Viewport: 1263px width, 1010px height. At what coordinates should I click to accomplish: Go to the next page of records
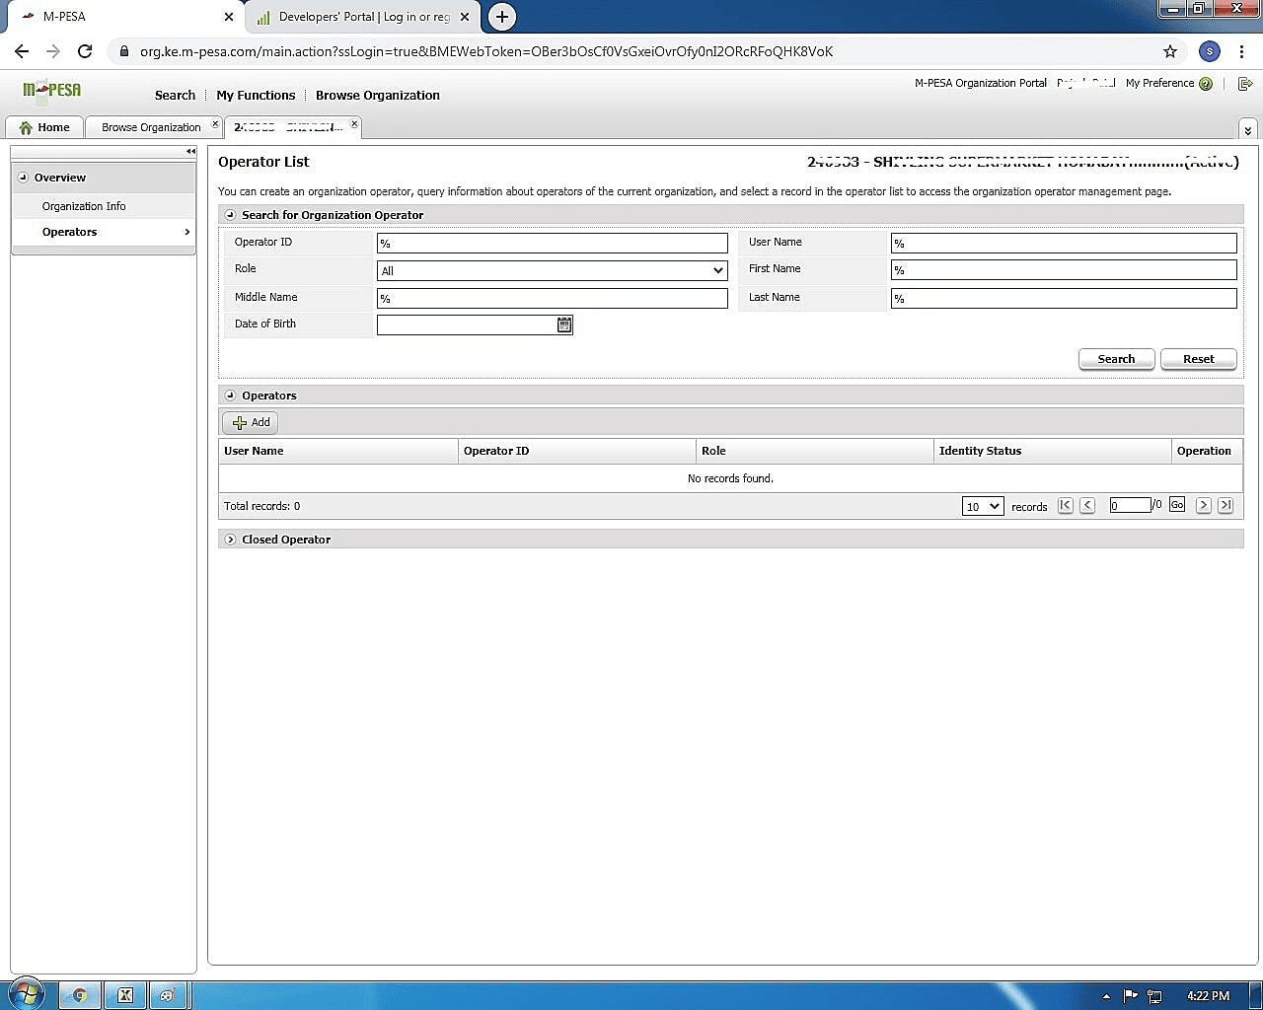pos(1204,505)
